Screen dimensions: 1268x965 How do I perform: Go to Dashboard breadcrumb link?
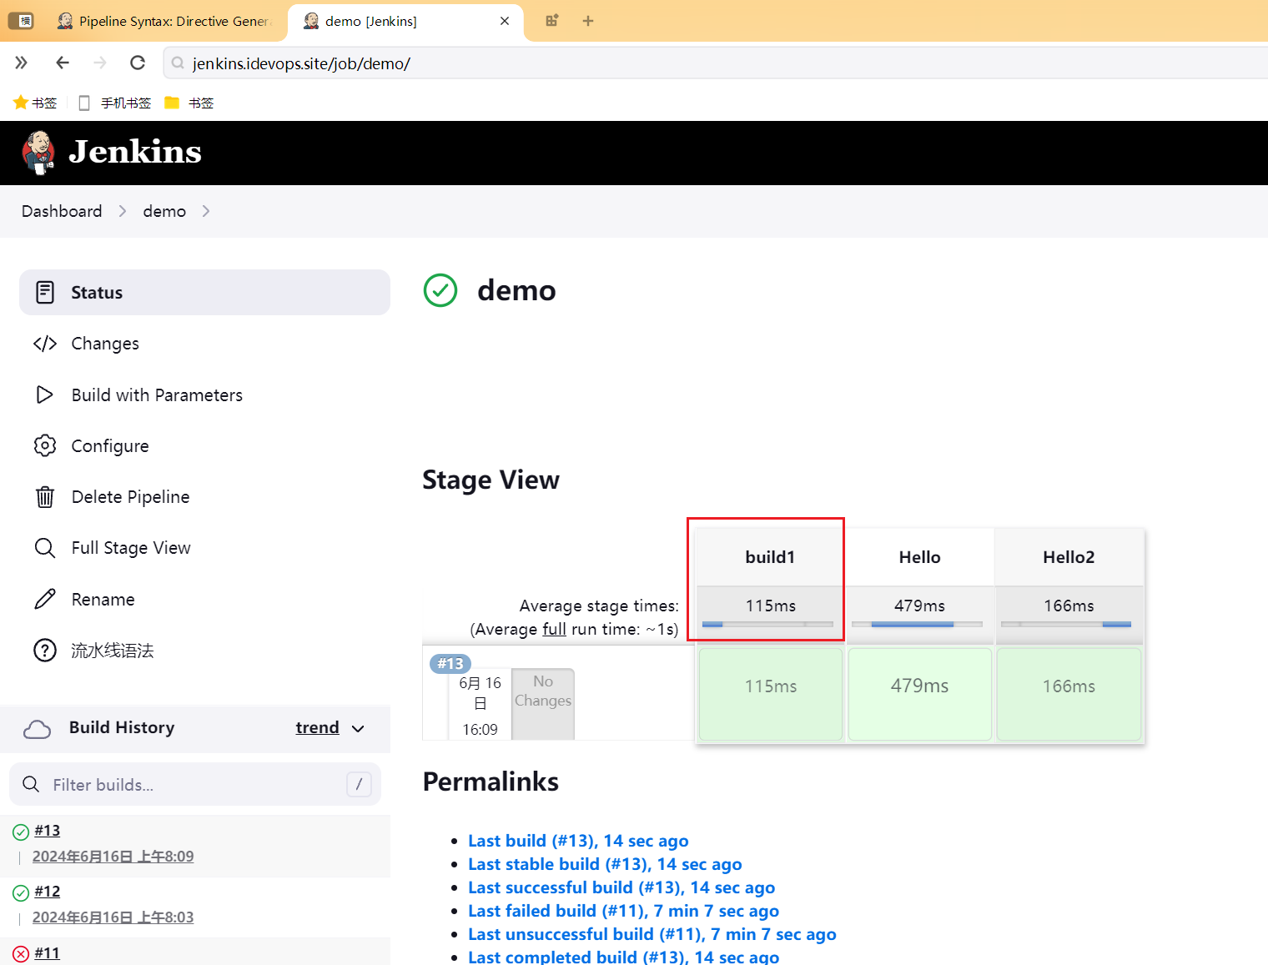(x=62, y=211)
